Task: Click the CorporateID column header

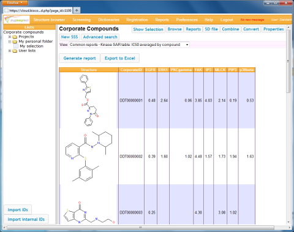Action: [x=131, y=70]
